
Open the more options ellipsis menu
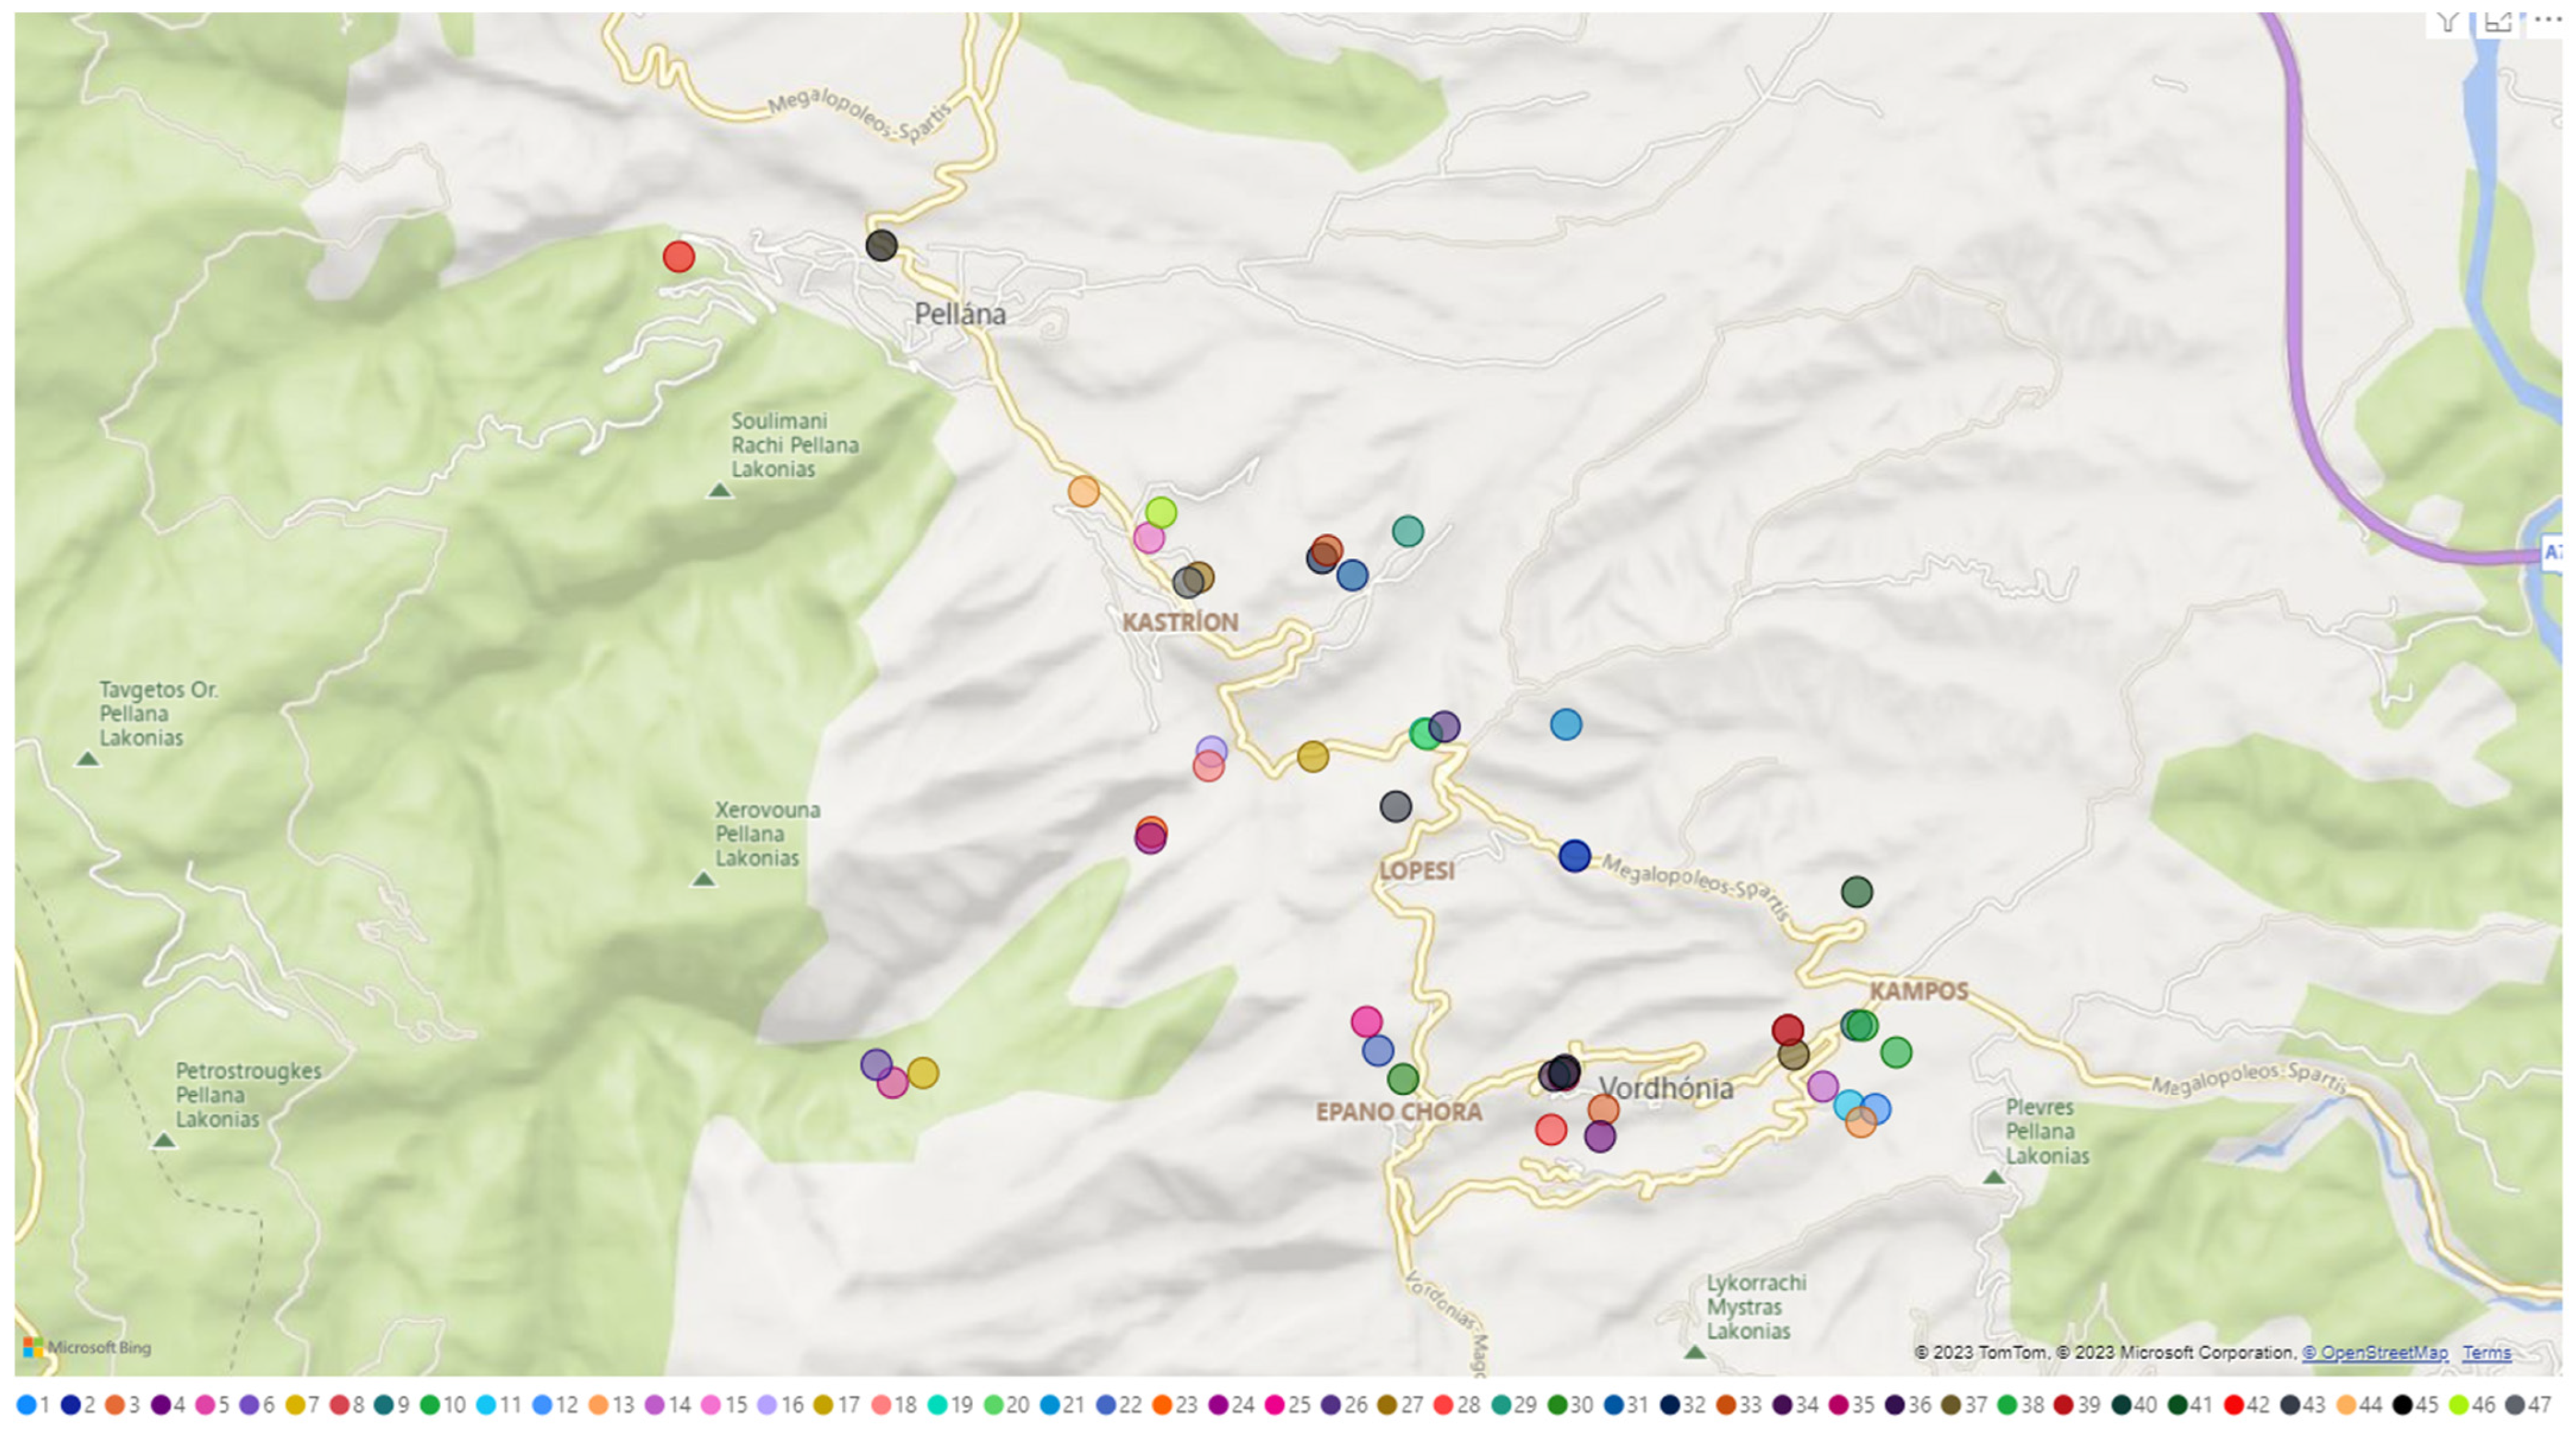[2547, 20]
